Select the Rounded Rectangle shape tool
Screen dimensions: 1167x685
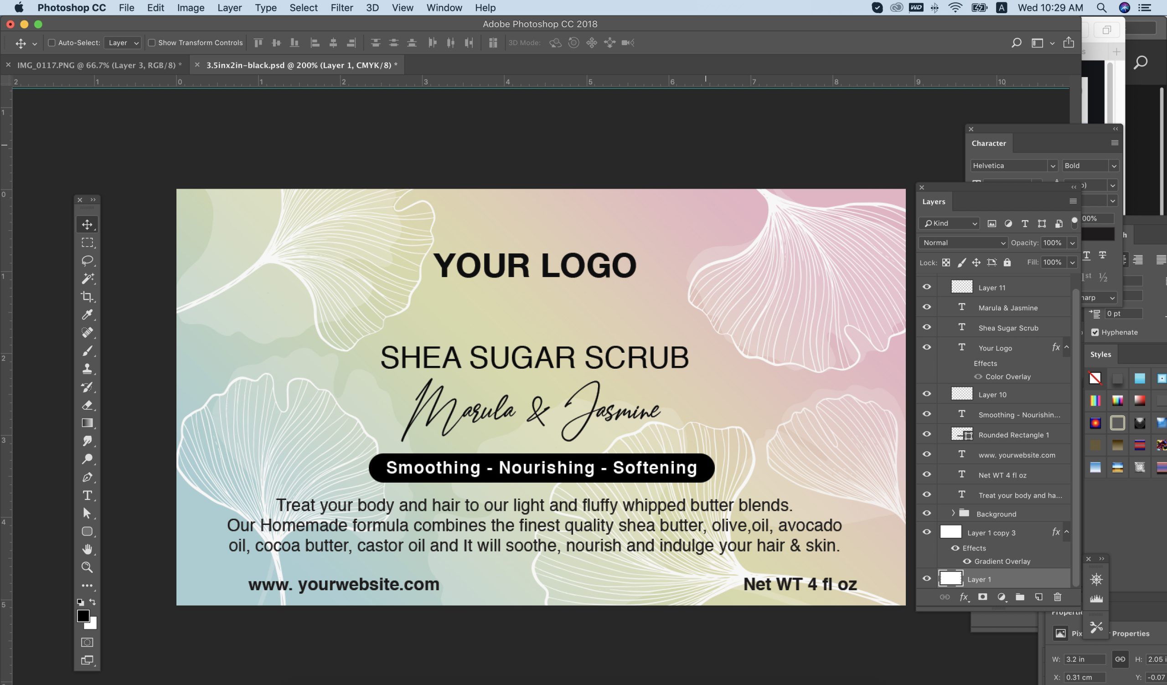[x=87, y=531]
